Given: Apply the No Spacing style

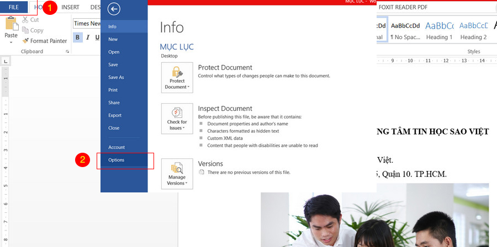Looking at the screenshot, I should click(405, 31).
